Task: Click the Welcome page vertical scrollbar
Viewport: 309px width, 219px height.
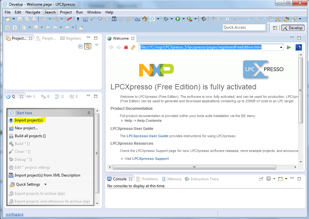Action: point(301,90)
